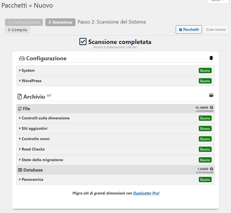Go to the 1-Configurazione step tab
231x213 pixels.
click(x=24, y=22)
